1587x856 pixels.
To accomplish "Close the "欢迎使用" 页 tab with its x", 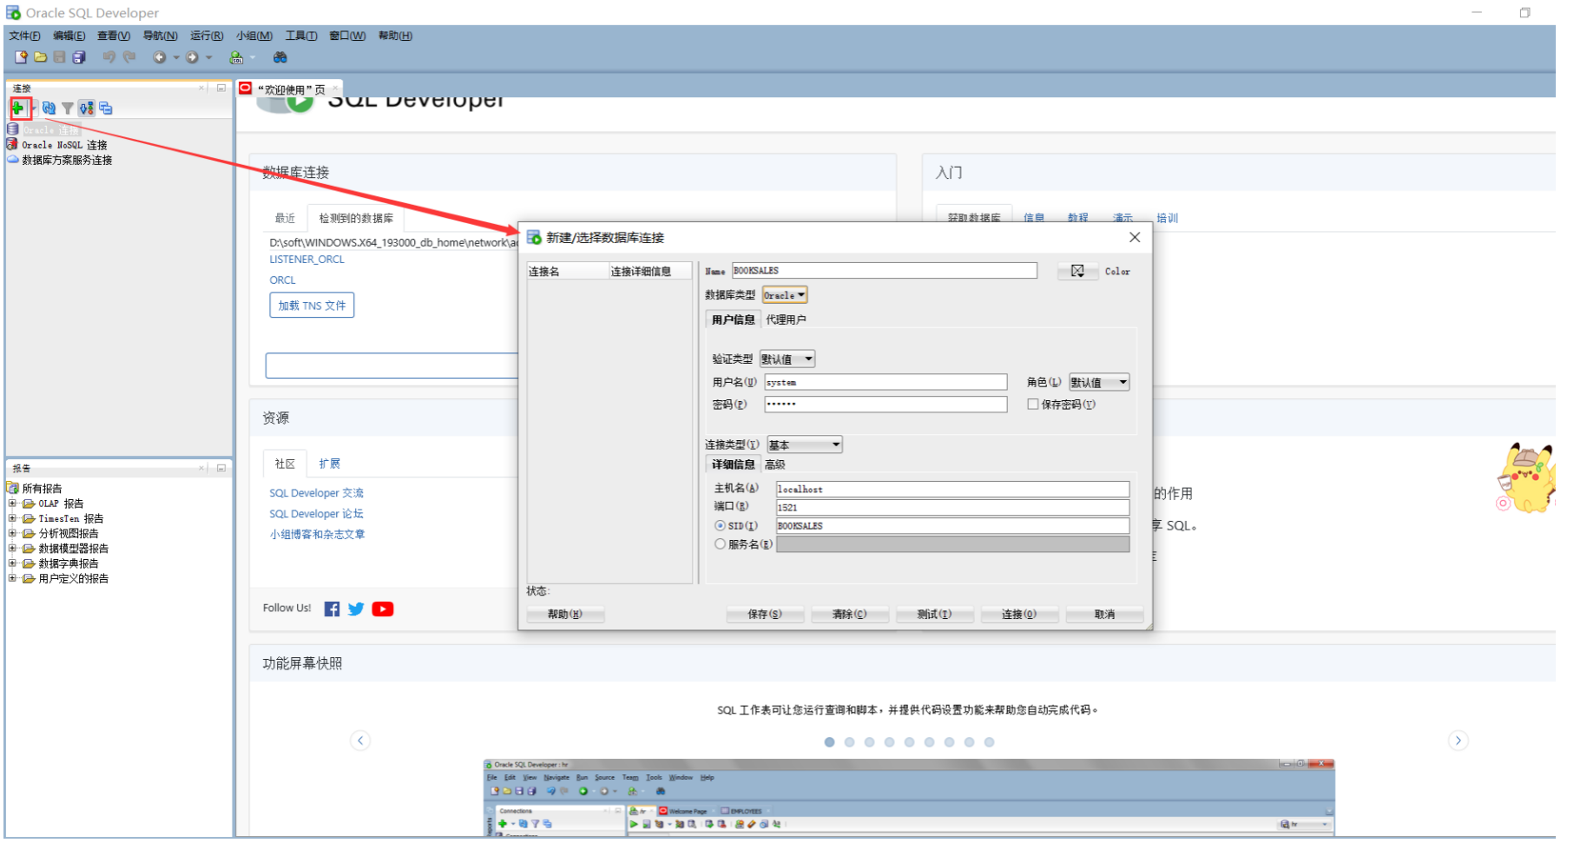I will point(335,89).
